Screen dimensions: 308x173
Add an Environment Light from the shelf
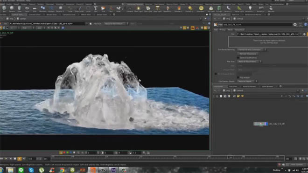(x=201, y=9)
